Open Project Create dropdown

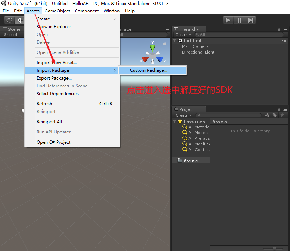tap(183, 115)
